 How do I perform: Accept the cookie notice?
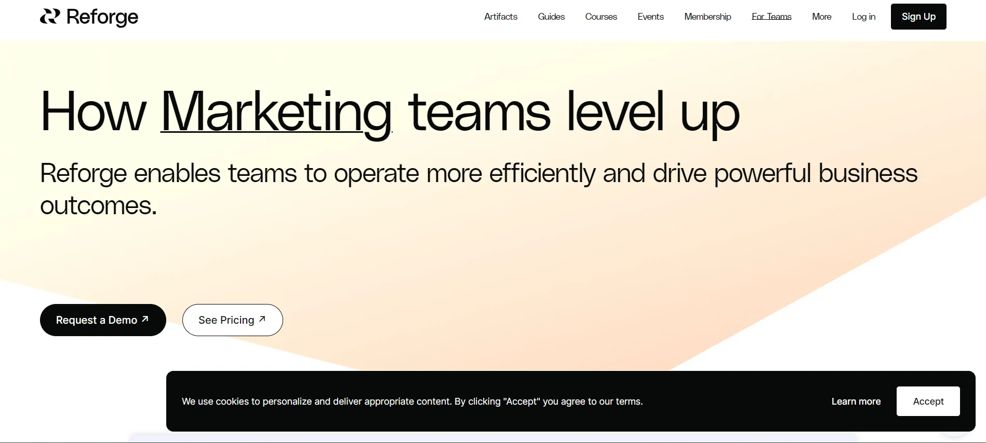928,401
